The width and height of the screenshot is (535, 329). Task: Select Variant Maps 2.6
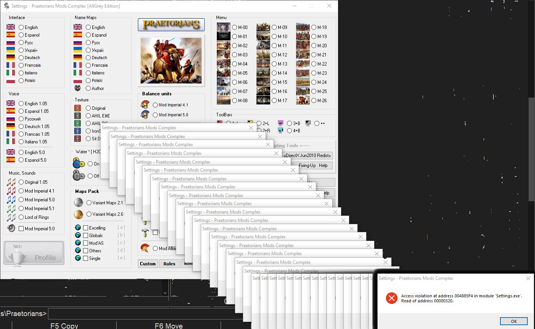click(x=89, y=214)
